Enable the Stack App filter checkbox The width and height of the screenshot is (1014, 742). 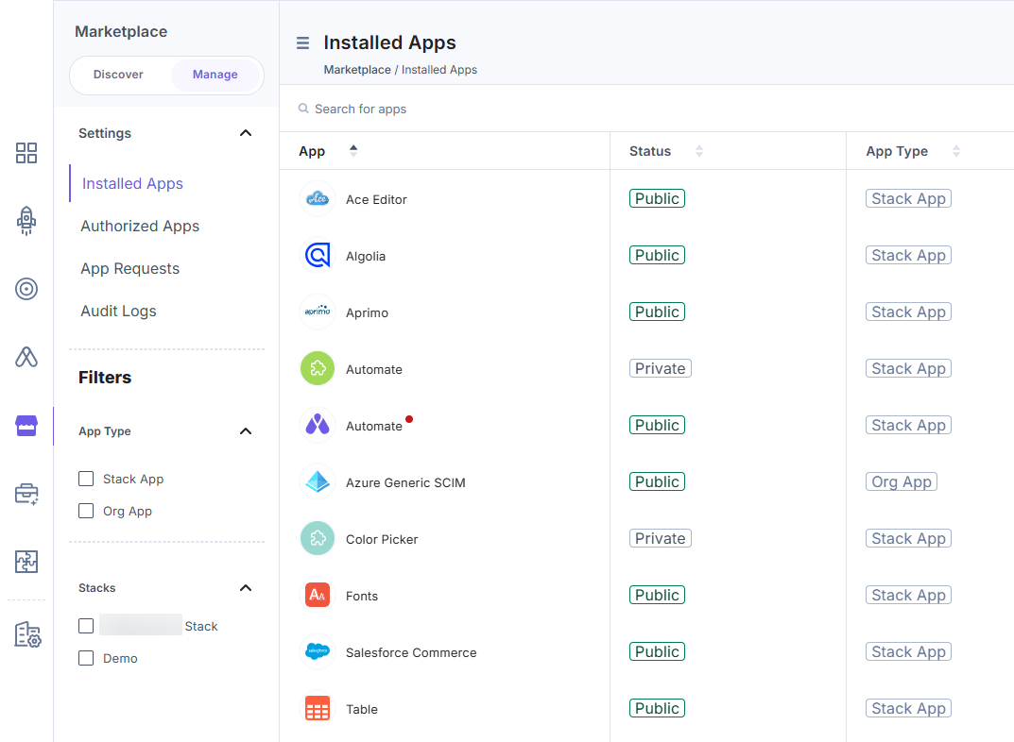tap(86, 479)
